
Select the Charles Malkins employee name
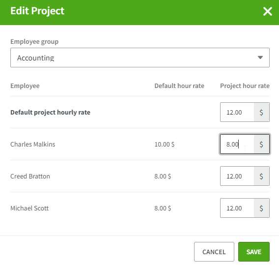coord(33,144)
